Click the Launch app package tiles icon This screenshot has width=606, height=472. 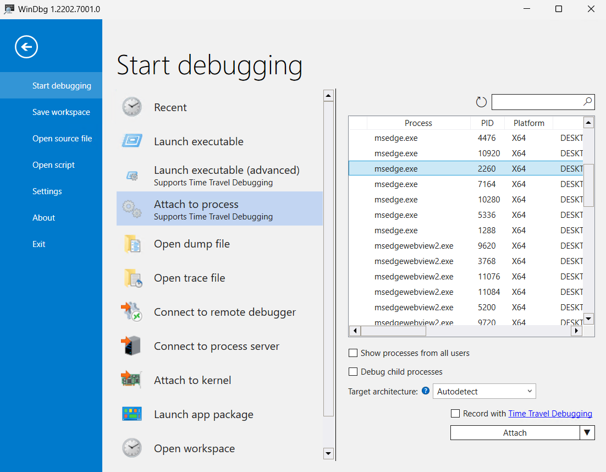pyautogui.click(x=132, y=414)
